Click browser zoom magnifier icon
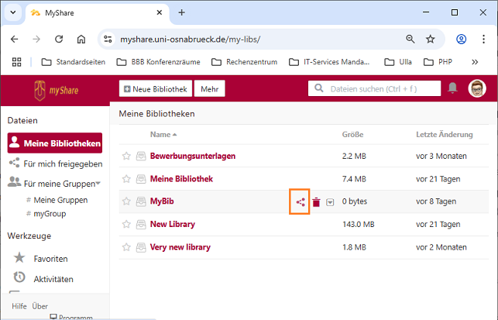The image size is (498, 320). pyautogui.click(x=410, y=39)
